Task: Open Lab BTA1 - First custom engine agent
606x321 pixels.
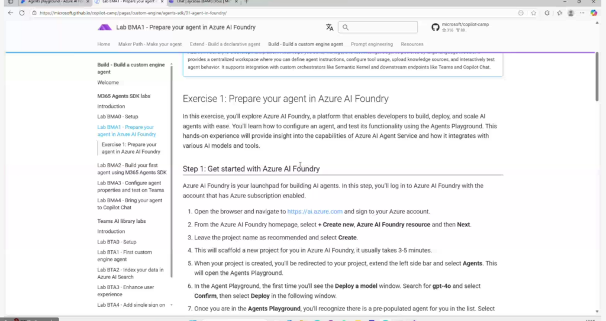Action: click(x=124, y=256)
